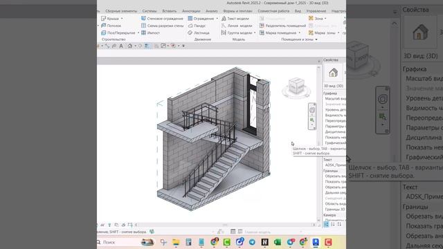The height and width of the screenshot is (249, 443).
Task: Open the Excel taskbar icon
Action: (x=278, y=242)
